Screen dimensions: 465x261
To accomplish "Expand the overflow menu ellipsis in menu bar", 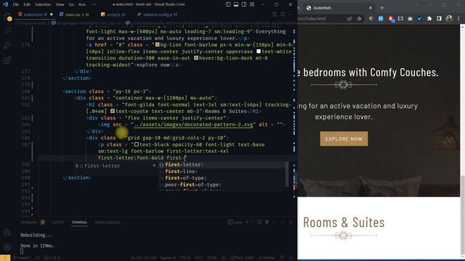I will (x=94, y=4).
